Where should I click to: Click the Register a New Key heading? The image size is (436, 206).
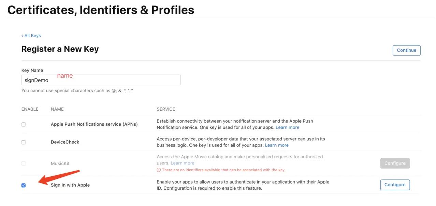60,49
